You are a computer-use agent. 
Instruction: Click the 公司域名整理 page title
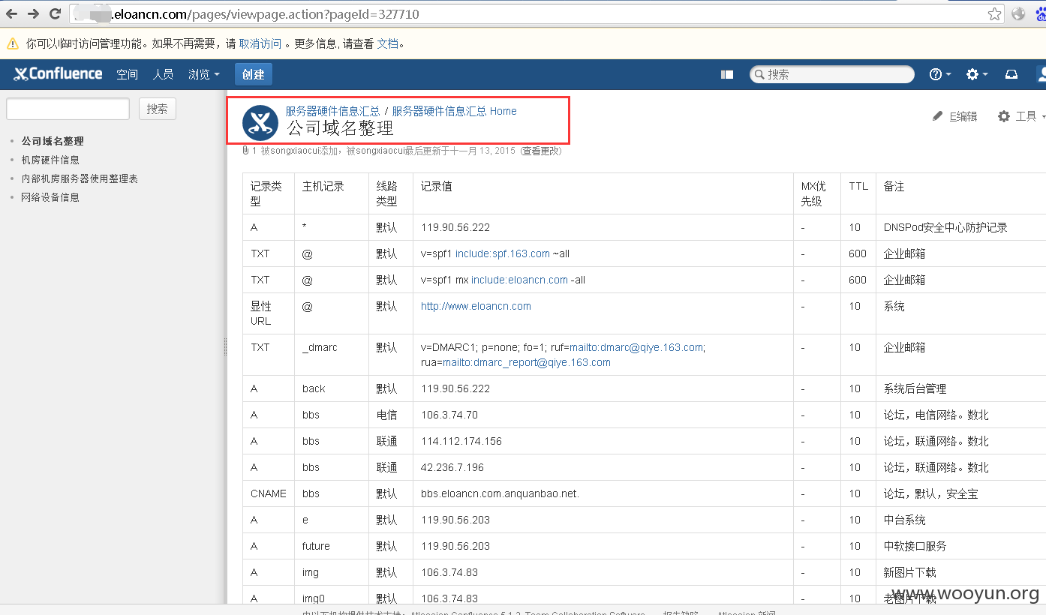[340, 128]
